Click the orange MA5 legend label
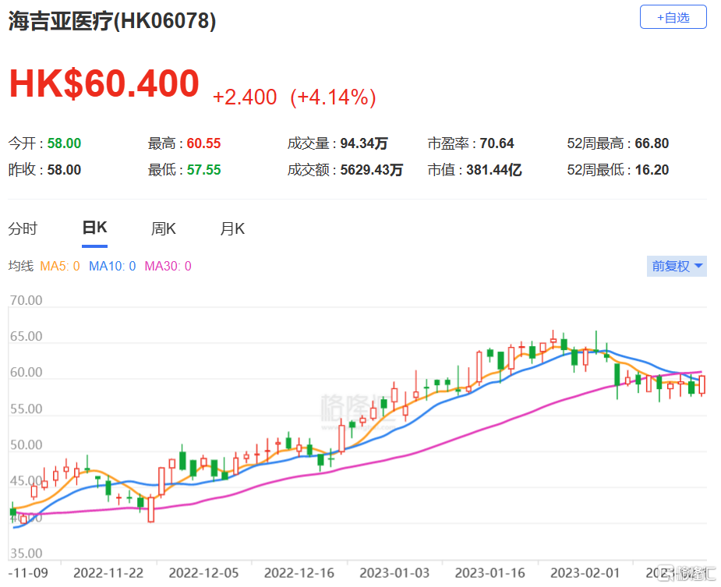Viewport: 721px width, 587px height. (60, 267)
